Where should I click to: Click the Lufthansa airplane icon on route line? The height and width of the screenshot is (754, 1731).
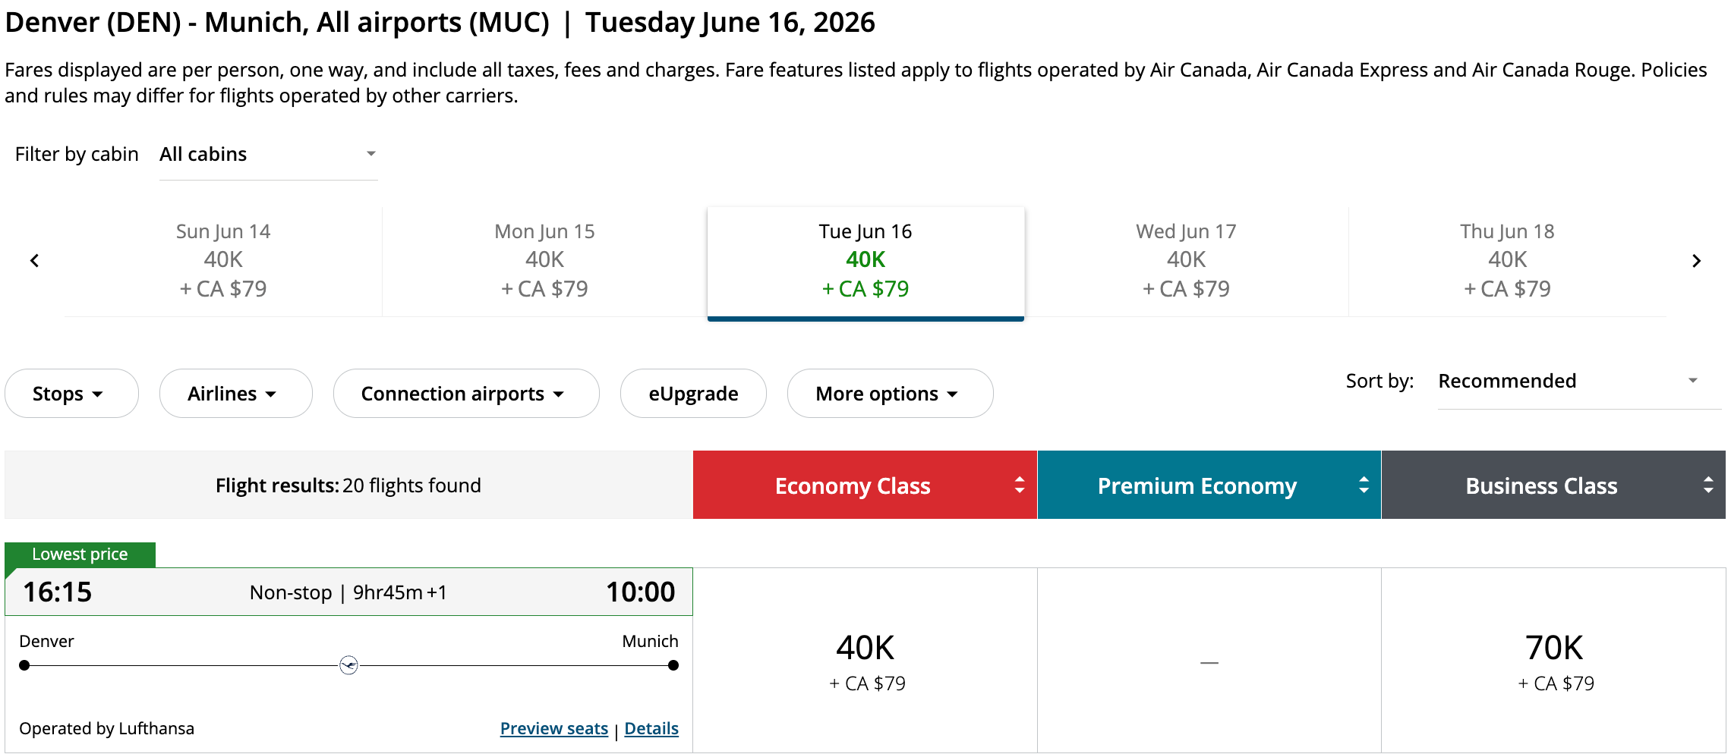(348, 665)
